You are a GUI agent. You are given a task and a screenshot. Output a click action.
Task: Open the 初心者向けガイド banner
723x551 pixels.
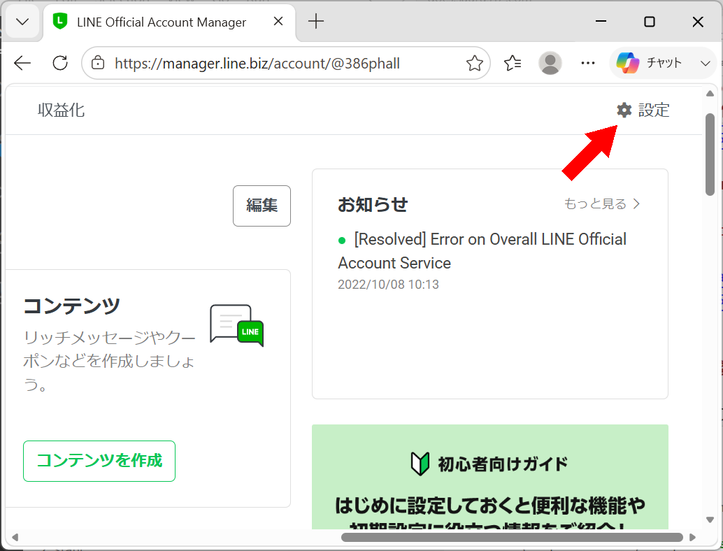pyautogui.click(x=489, y=477)
